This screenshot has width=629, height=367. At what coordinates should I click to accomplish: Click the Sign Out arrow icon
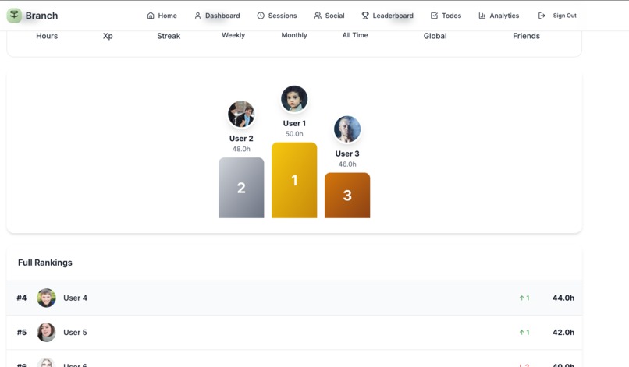542,16
